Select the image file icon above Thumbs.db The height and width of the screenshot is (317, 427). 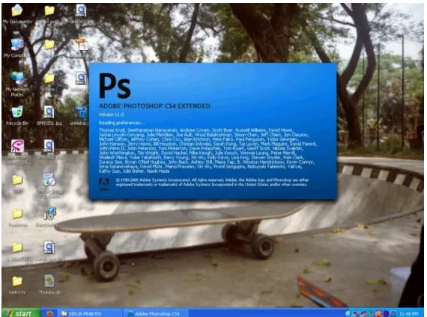click(x=49, y=251)
